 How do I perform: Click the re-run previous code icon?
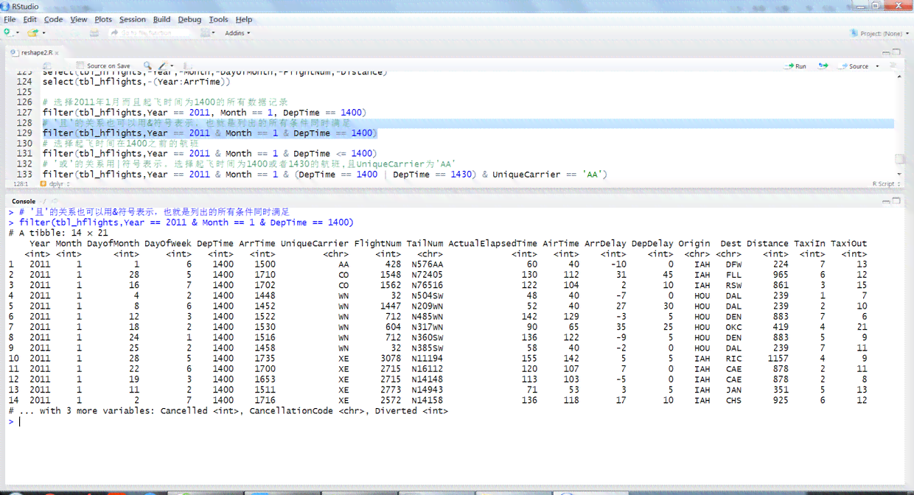823,66
